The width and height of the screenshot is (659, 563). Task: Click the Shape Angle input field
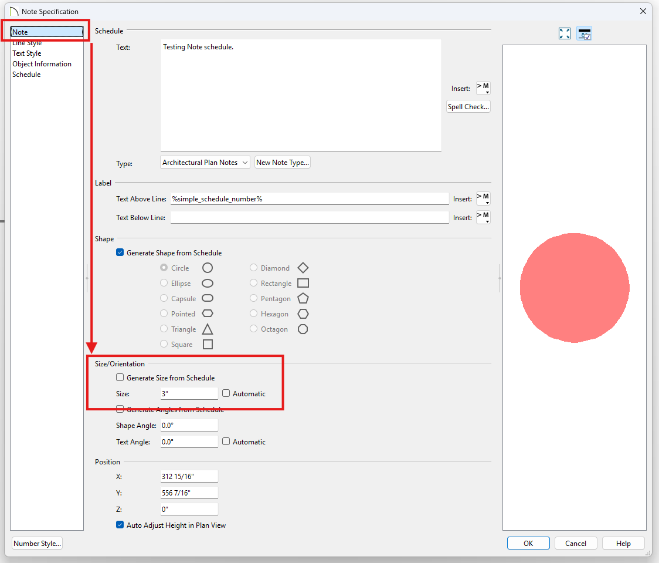click(x=189, y=426)
